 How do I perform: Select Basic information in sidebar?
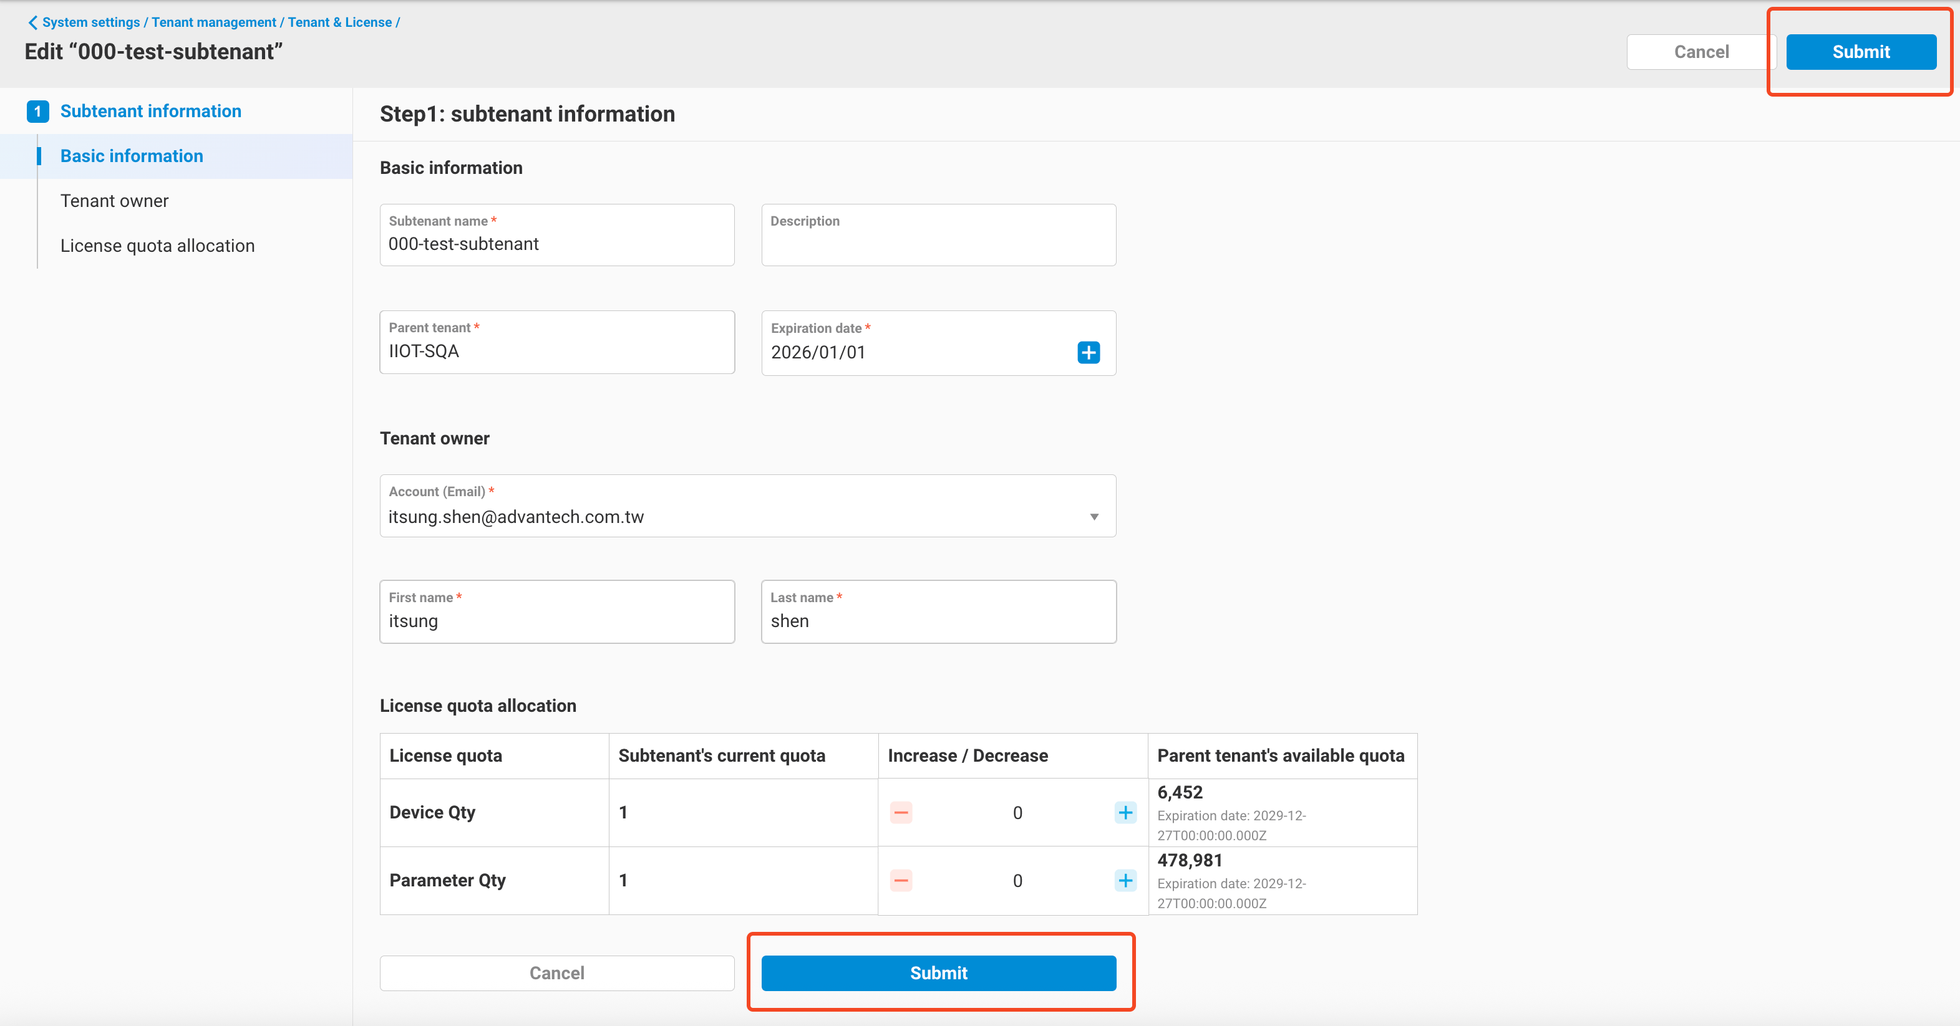coord(131,156)
